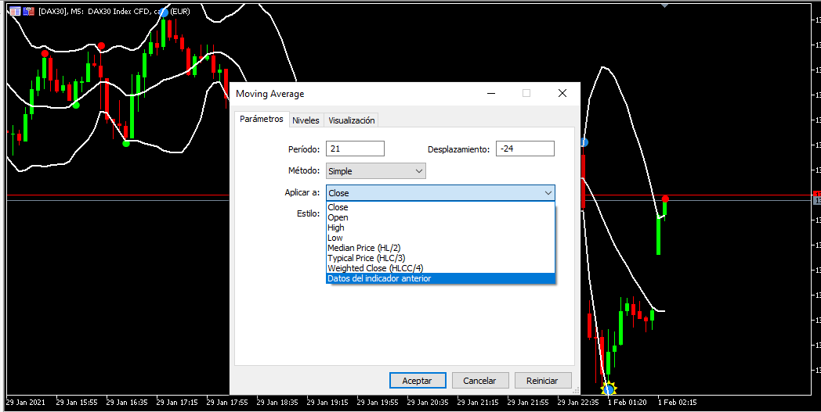This screenshot has width=821, height=412.
Task: Click the 29 Jan 17:15 time label
Action: [x=177, y=402]
